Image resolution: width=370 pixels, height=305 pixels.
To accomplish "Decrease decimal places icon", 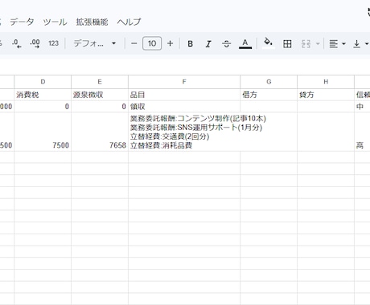I will 17,43.
